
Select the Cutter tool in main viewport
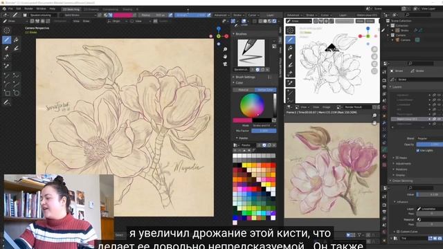pyautogui.click(x=7, y=57)
